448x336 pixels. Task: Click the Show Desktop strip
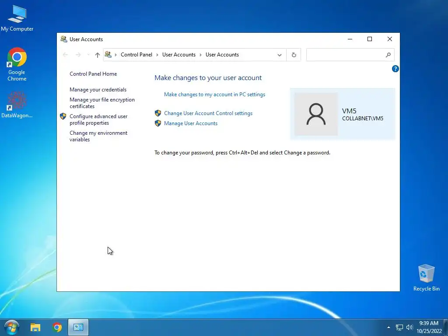[446, 327]
